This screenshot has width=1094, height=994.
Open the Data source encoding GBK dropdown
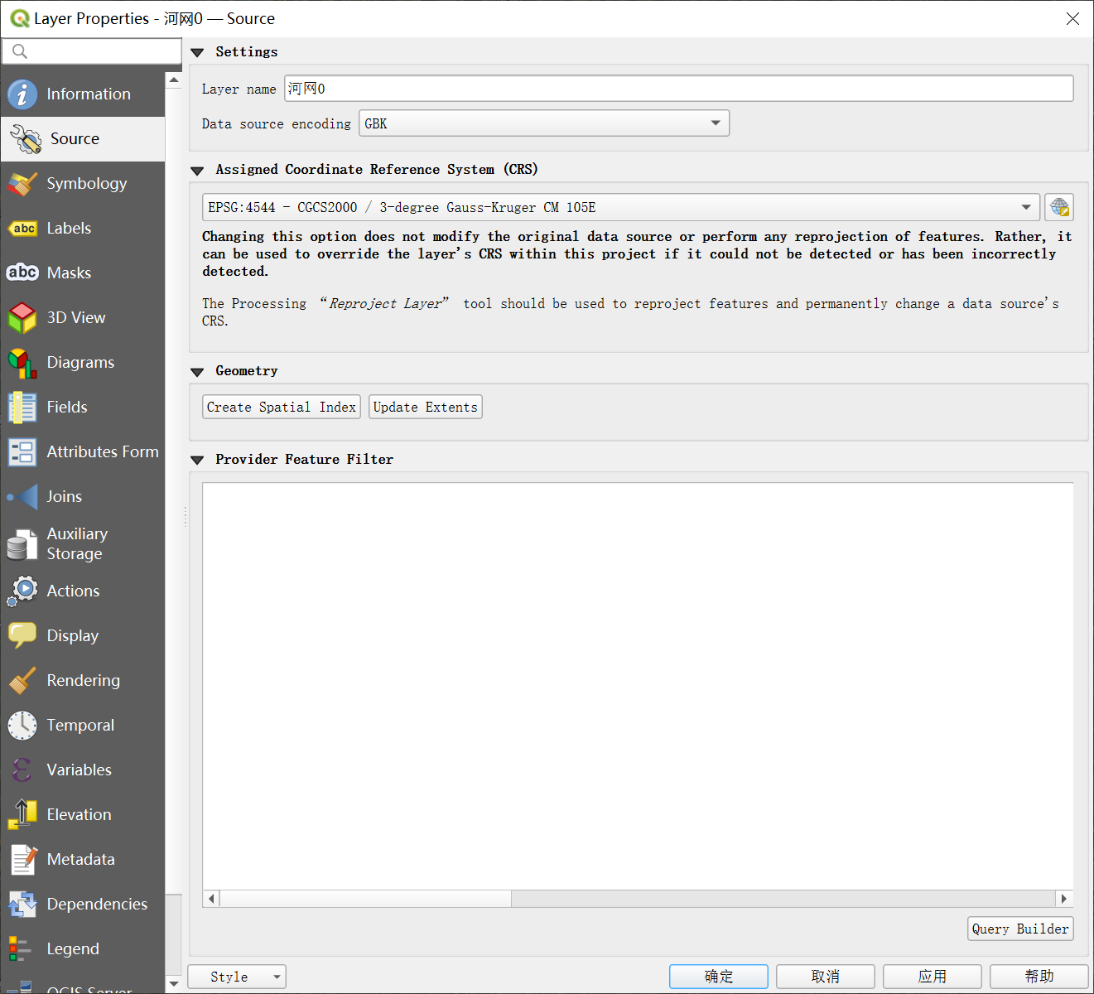point(544,123)
